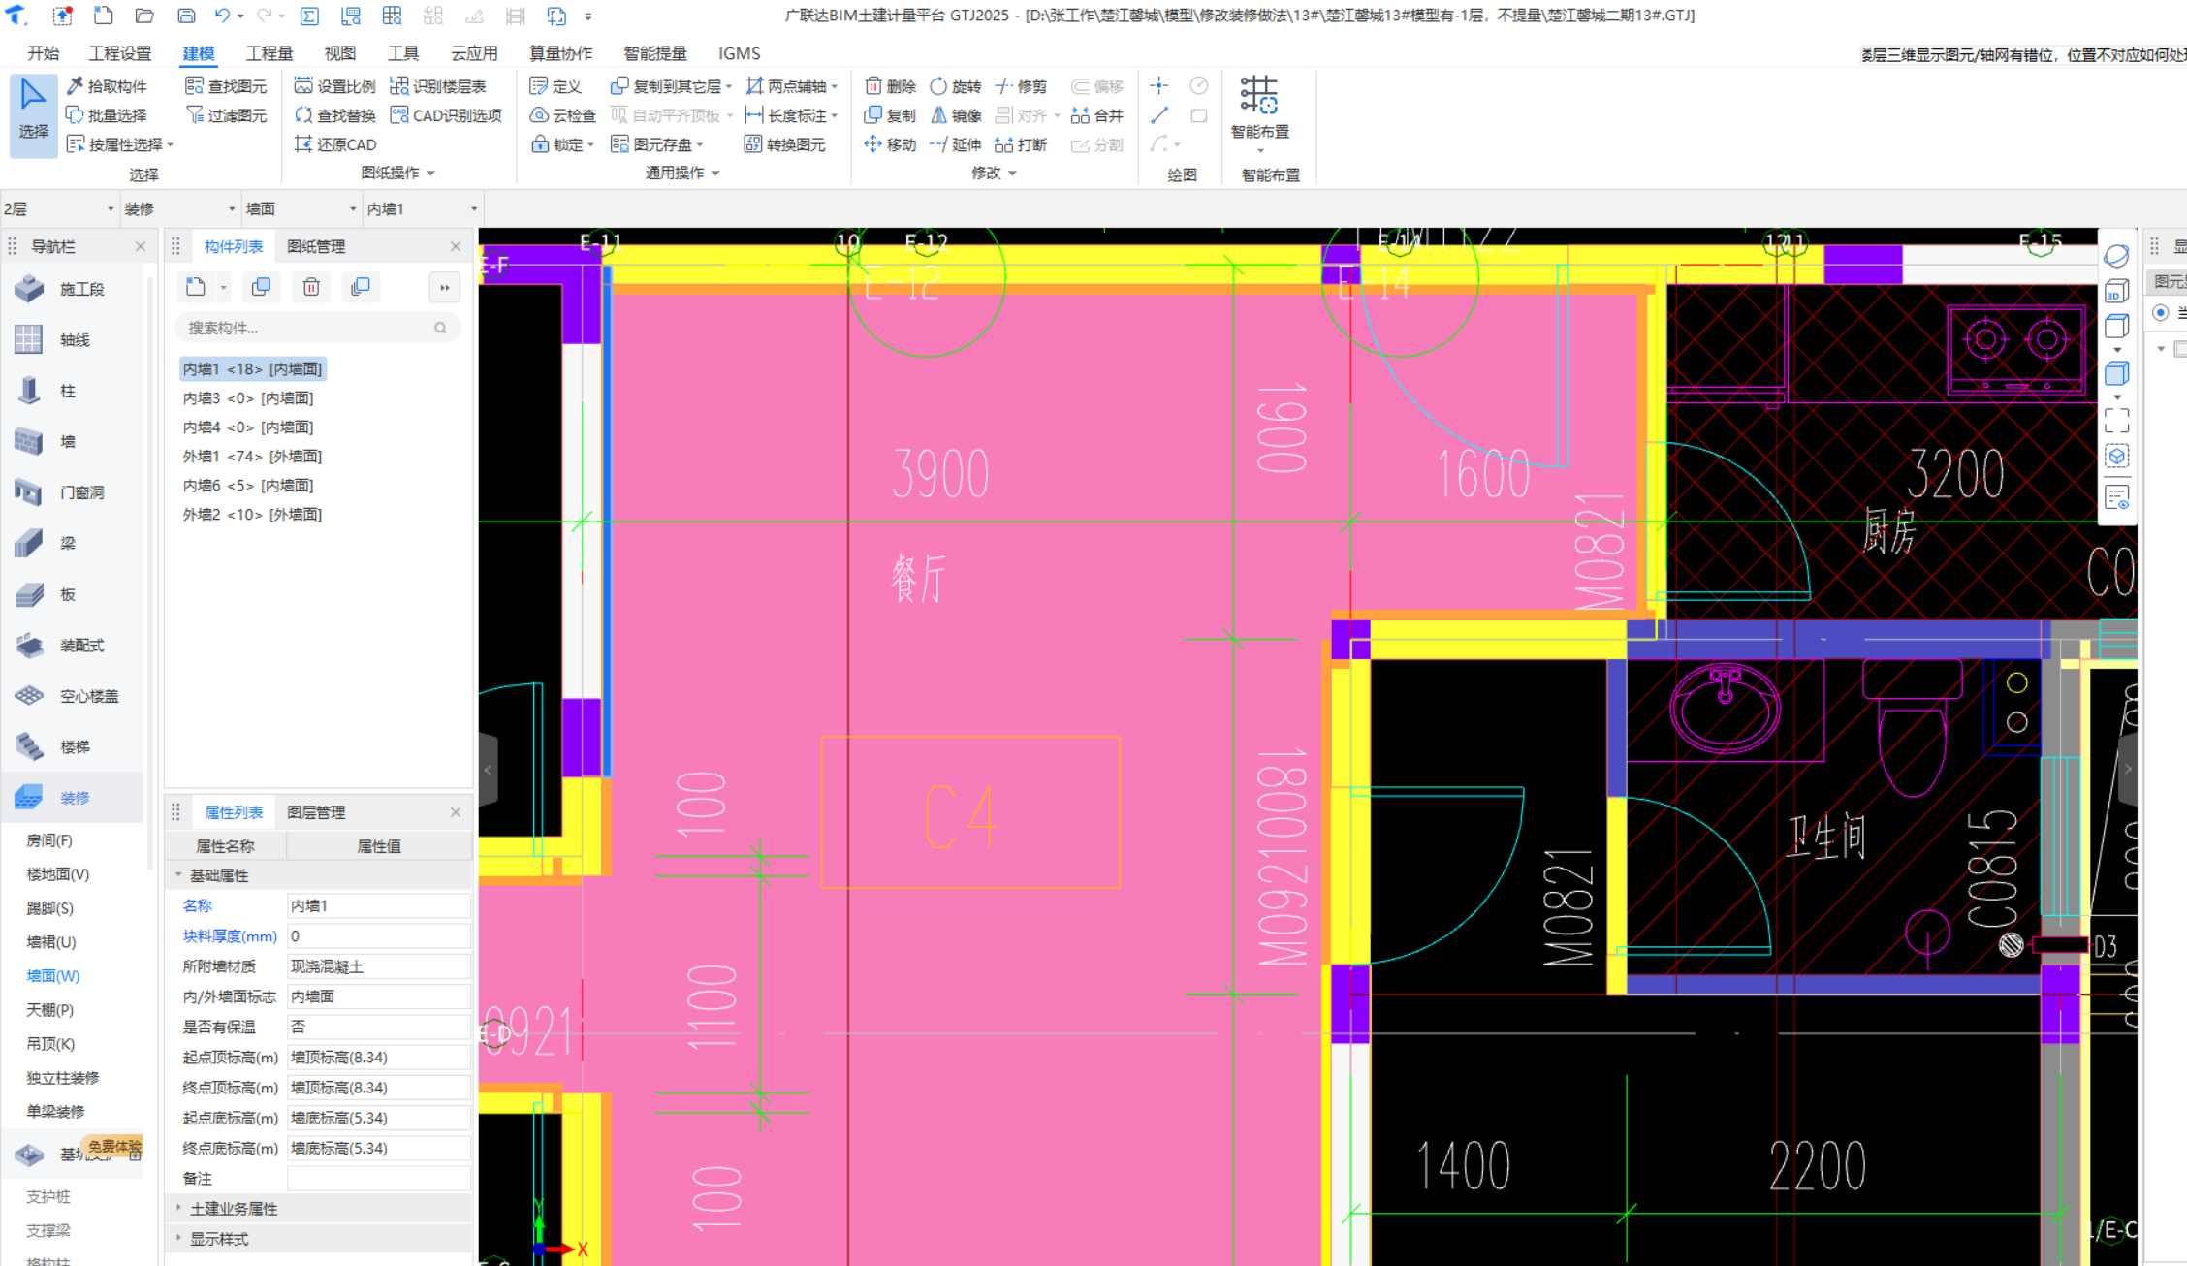Click 过滤图元 filter elements
Viewport: 2187px width, 1266px height.
(226, 115)
